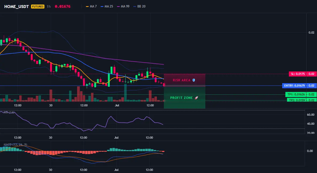Click the shield icon beside RISK AREA

coord(194,80)
